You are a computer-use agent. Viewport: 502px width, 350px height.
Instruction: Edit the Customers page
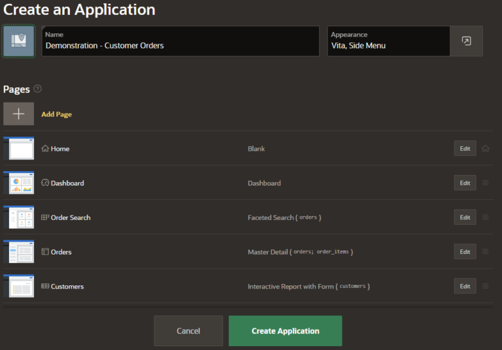coord(465,286)
